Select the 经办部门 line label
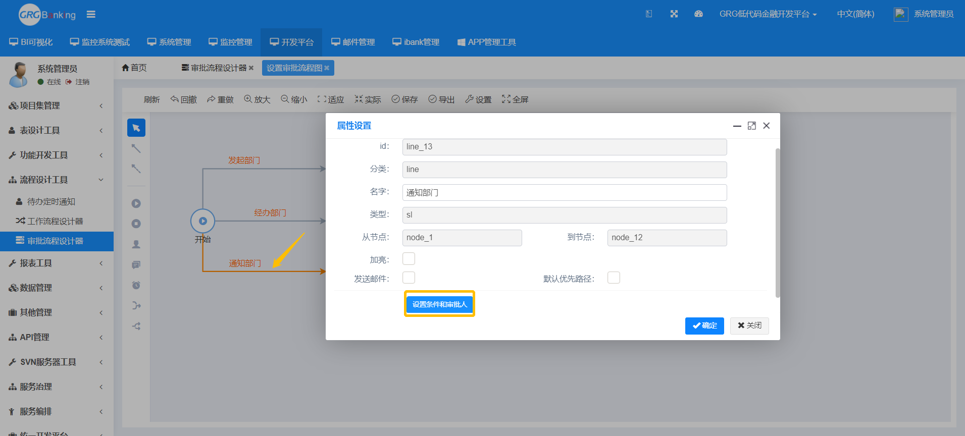Screen dimensions: 965x436 tap(270, 212)
